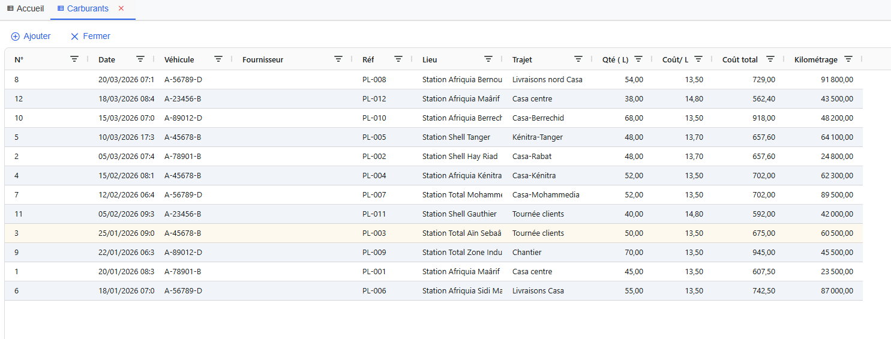Select the Casa-Berrechid trajet row
Image resolution: width=891 pixels, height=339 pixels.
pos(538,118)
